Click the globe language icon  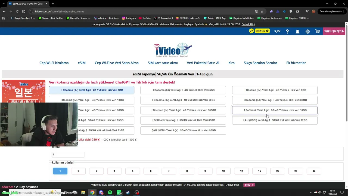tap(307, 31)
